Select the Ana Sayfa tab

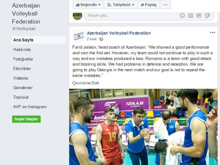coord(38,40)
